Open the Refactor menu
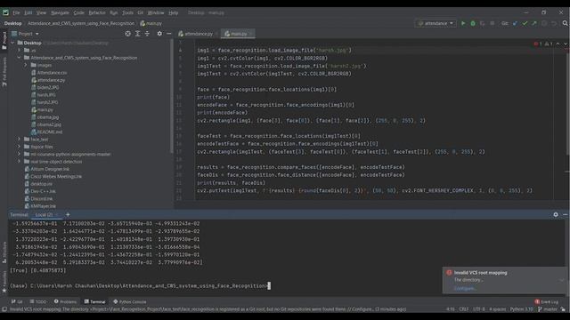This screenshot has height=320, width=570. (x=97, y=12)
